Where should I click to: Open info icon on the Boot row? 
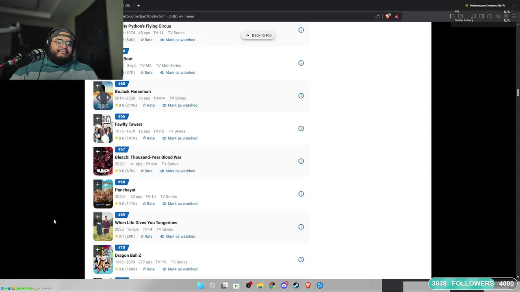coord(301,63)
